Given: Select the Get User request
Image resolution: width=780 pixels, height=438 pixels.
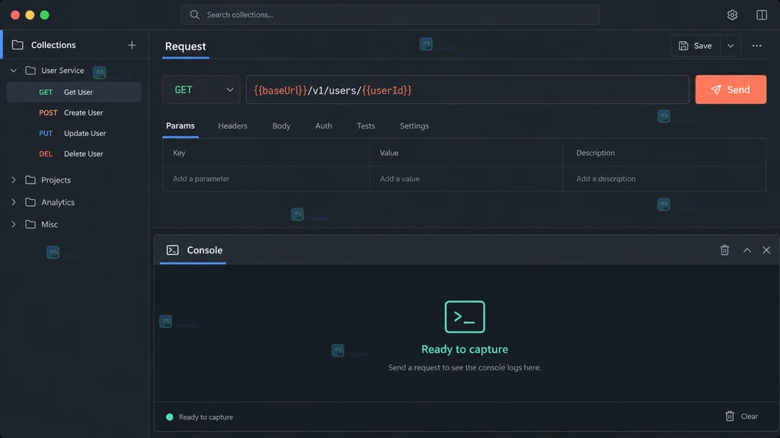Looking at the screenshot, I should [x=74, y=92].
